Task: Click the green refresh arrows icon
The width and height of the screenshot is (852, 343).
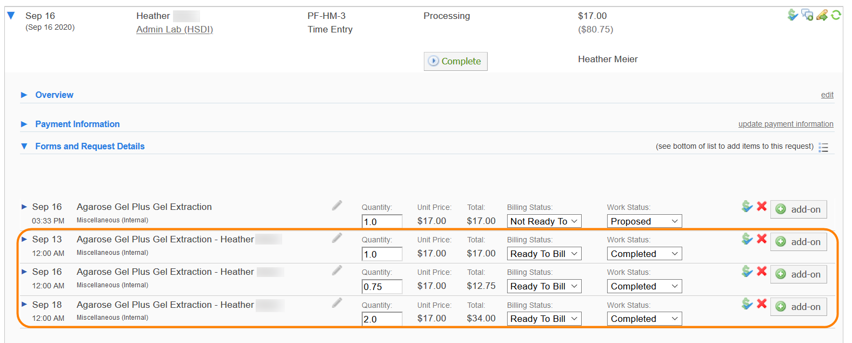Action: coord(836,15)
